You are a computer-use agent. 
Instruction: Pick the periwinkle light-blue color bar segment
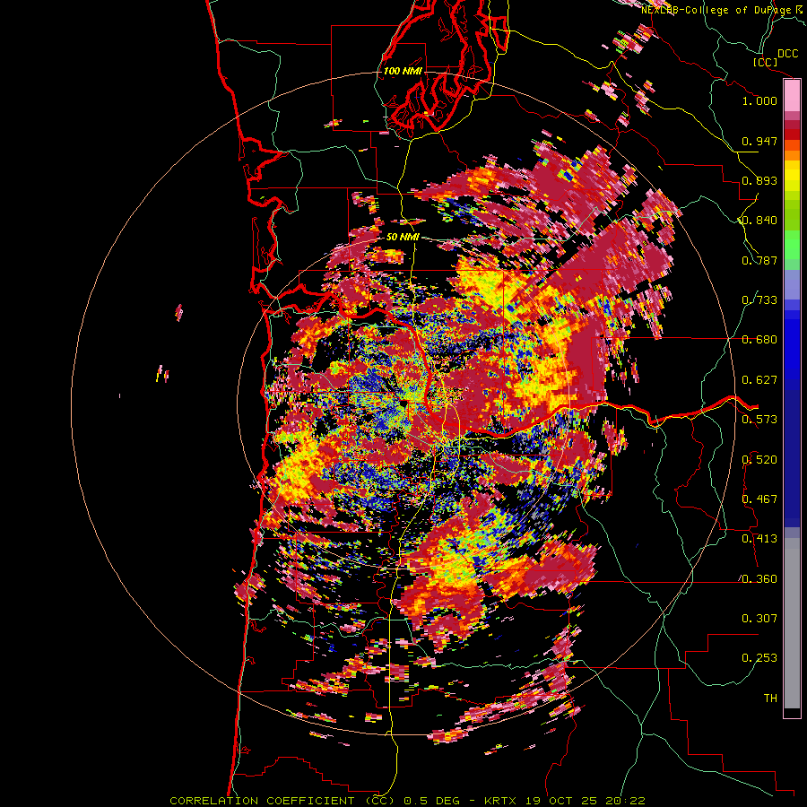click(792, 284)
